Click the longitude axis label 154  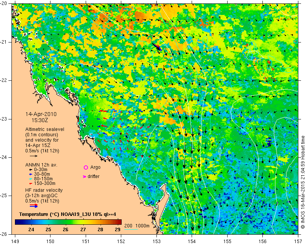(x=192, y=242)
